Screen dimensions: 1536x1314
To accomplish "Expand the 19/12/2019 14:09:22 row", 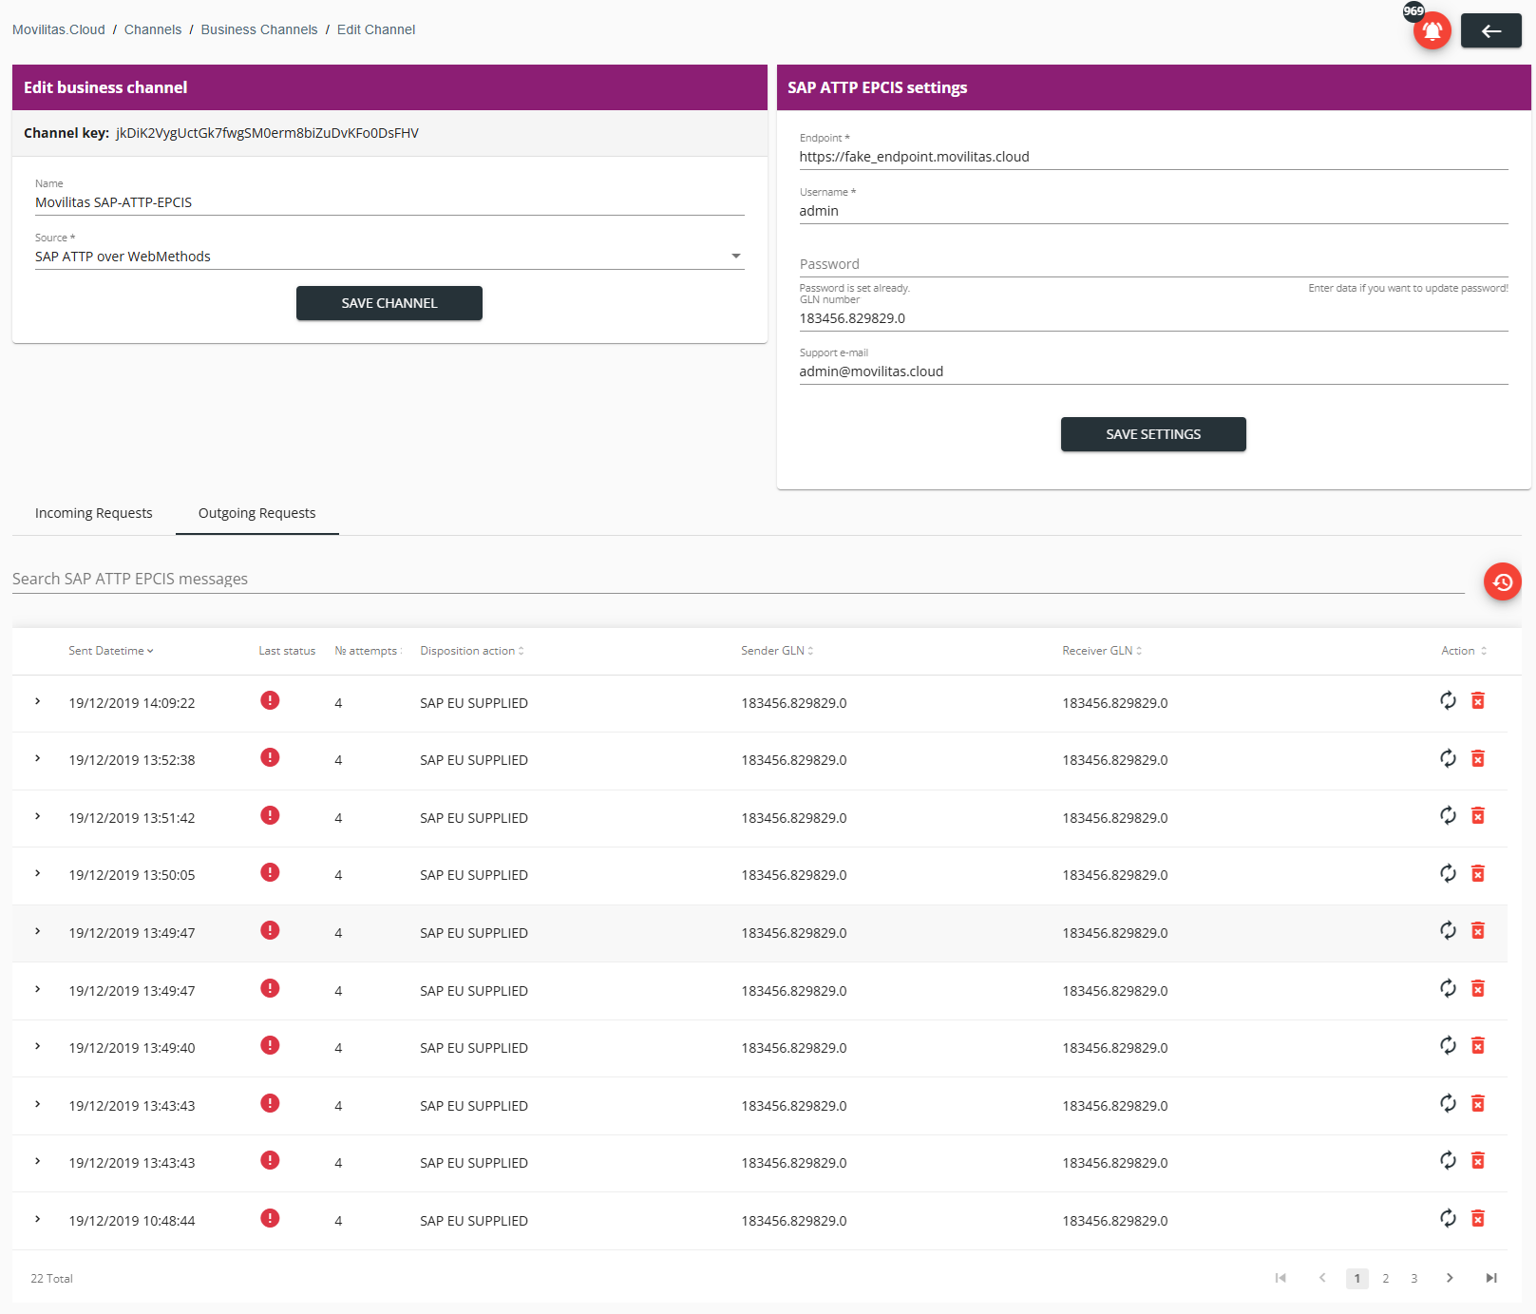I will coord(37,701).
